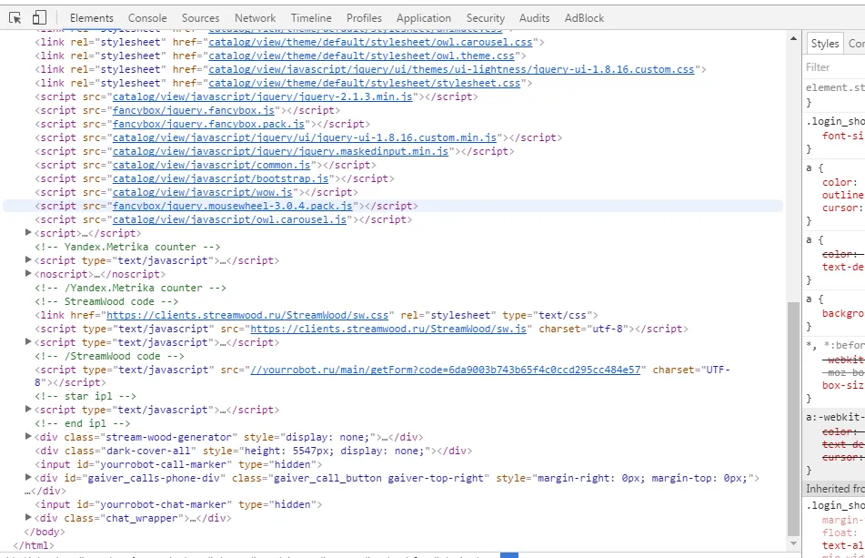The height and width of the screenshot is (558, 865).
Task: Select the "<!-- StreamWood code -->" comment
Action: 106,301
